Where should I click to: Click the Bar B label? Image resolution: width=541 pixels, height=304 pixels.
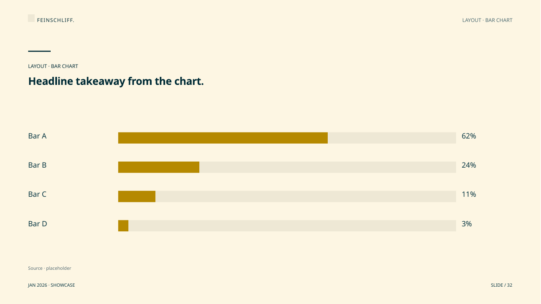tap(37, 165)
